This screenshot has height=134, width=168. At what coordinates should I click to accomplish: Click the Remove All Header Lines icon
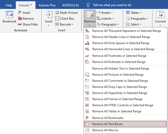tap(87, 37)
